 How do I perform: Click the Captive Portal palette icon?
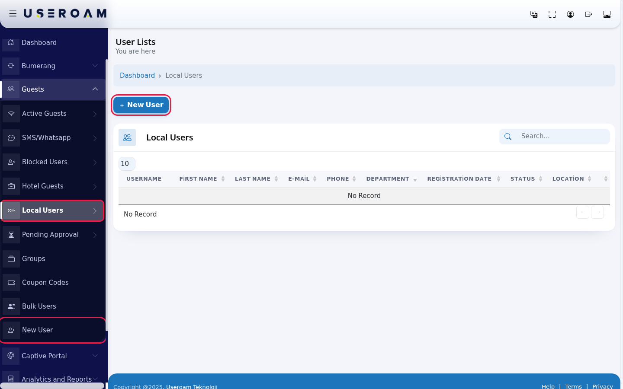(11, 356)
